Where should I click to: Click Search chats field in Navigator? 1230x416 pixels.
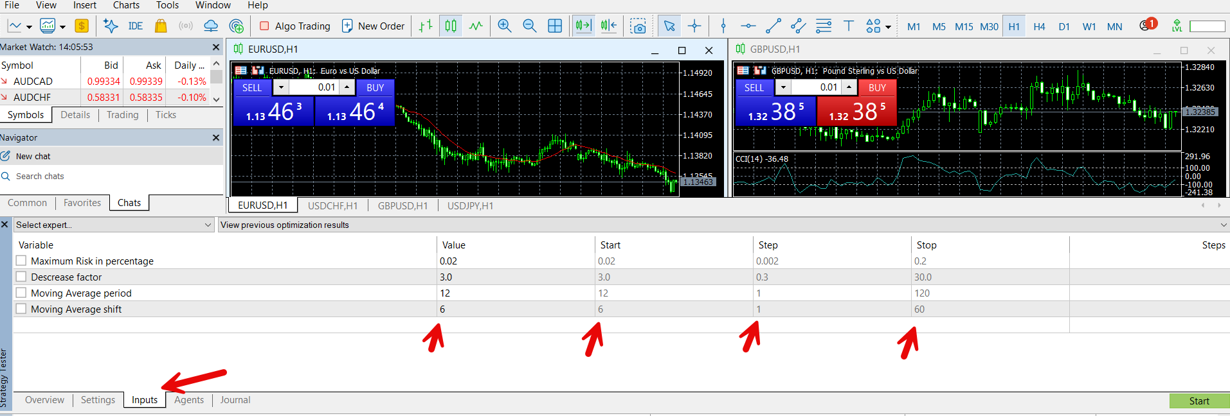point(111,176)
